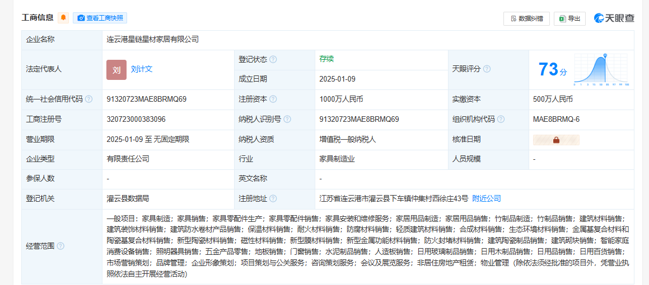The height and width of the screenshot is (285, 649).
Task: Select establishment date 2025-01-09
Action: [x=337, y=79]
